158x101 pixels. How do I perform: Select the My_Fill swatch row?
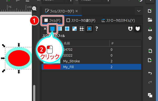point(91,67)
